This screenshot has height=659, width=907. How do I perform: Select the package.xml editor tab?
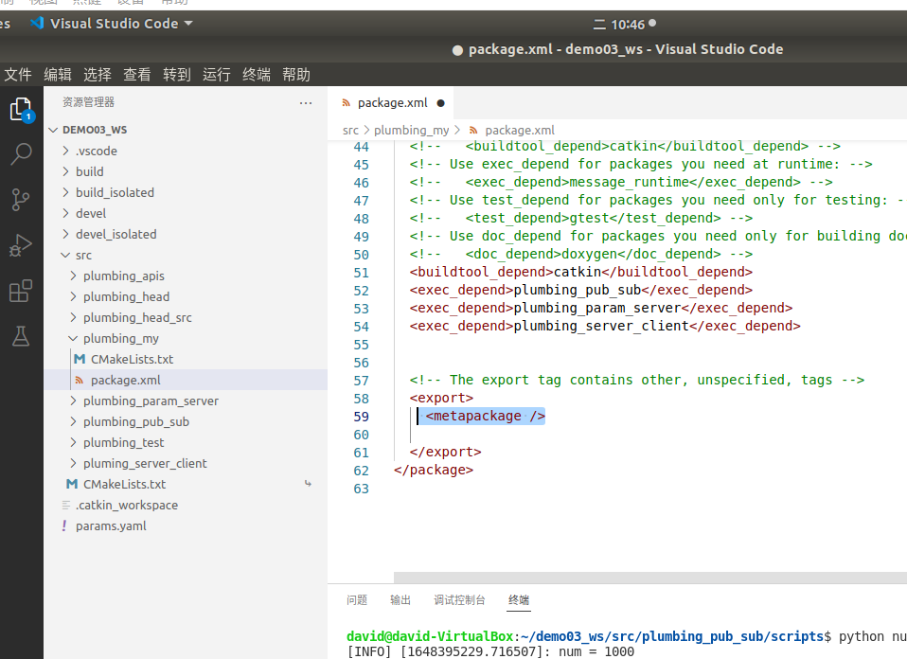(x=392, y=103)
